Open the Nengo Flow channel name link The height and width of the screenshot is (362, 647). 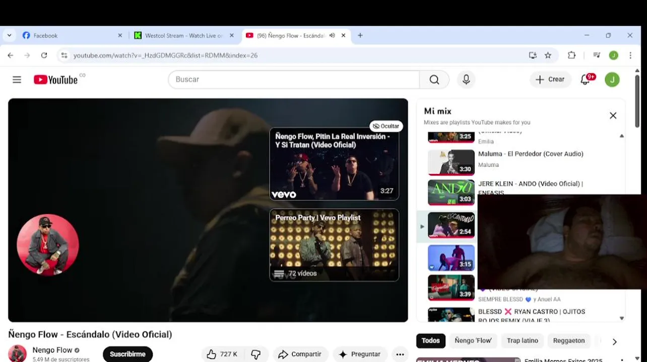pos(52,350)
